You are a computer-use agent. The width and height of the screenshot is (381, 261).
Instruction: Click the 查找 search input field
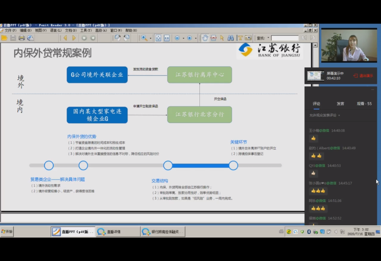[285, 38]
